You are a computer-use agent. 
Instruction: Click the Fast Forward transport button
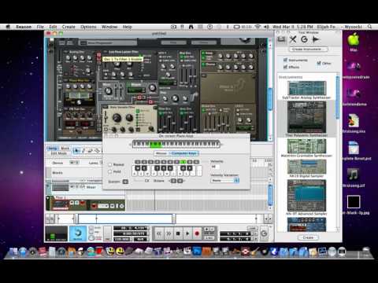click(x=169, y=233)
